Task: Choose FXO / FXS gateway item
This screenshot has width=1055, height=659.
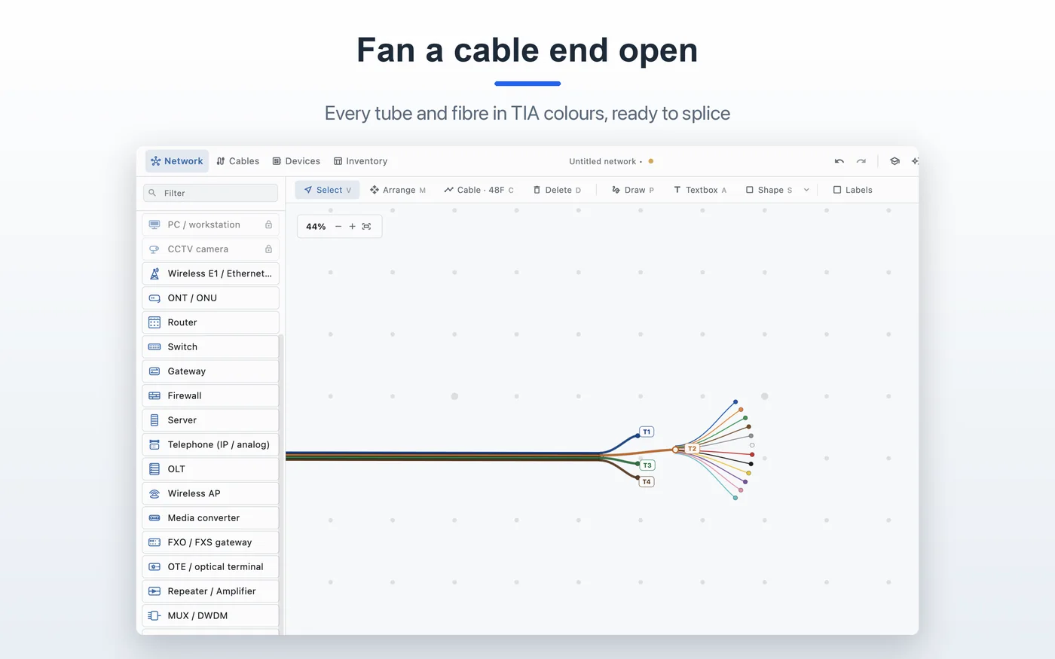Action: [210, 542]
